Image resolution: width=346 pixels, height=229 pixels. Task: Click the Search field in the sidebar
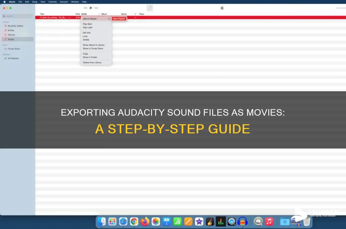click(x=18, y=16)
